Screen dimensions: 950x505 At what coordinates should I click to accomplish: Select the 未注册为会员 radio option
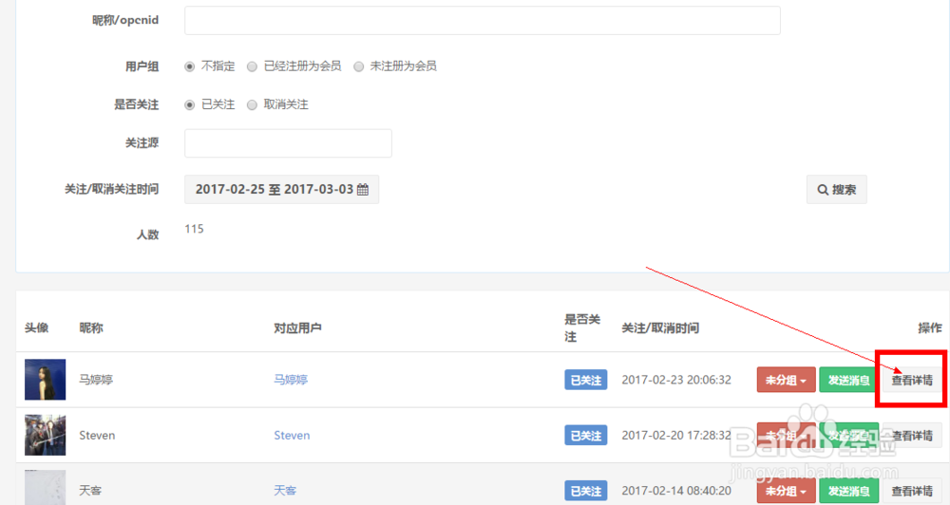[359, 66]
